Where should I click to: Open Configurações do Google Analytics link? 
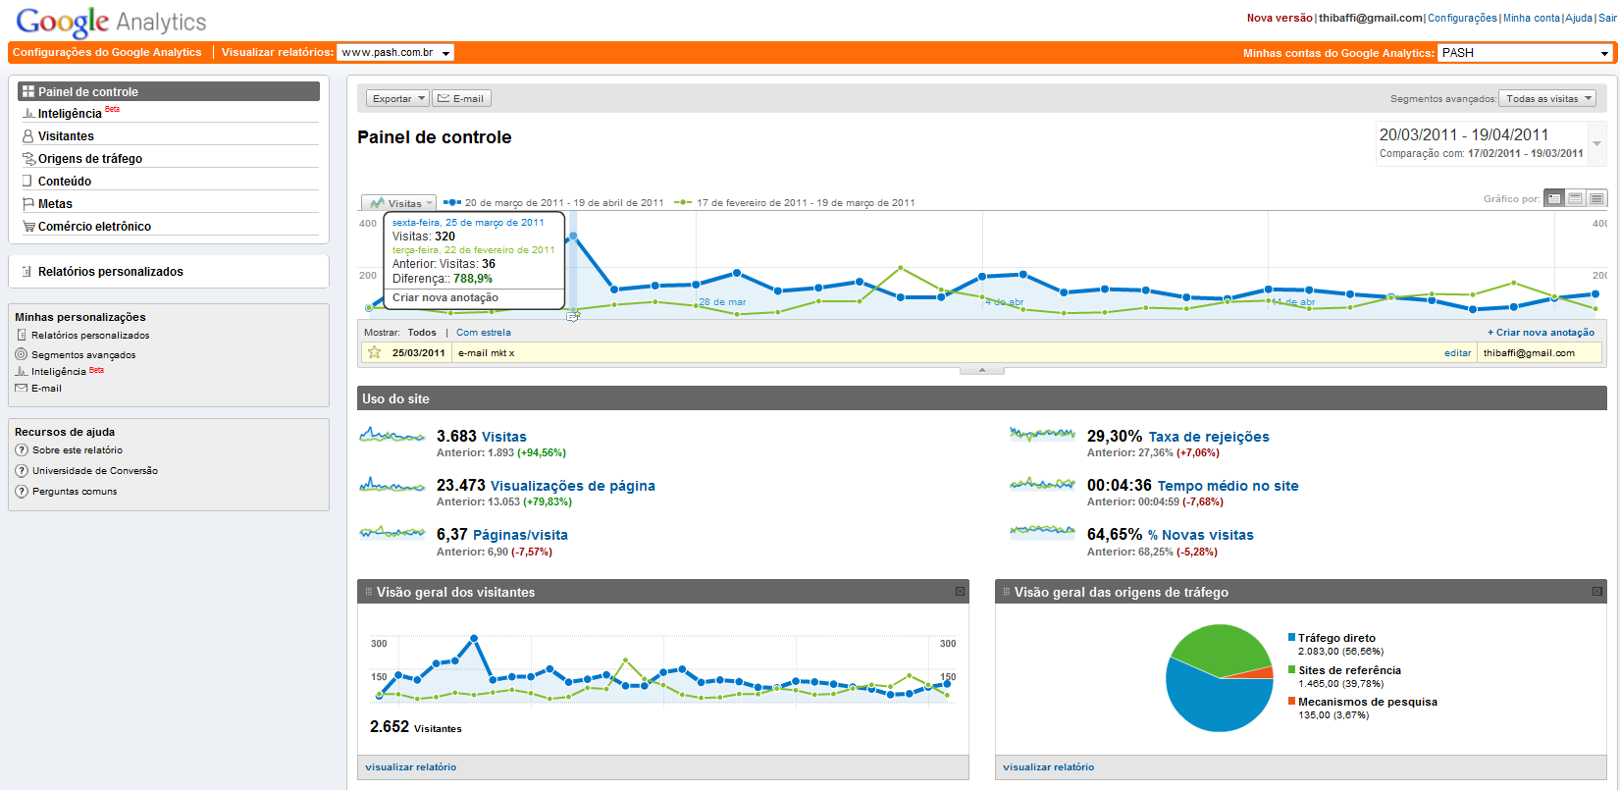[x=107, y=53]
